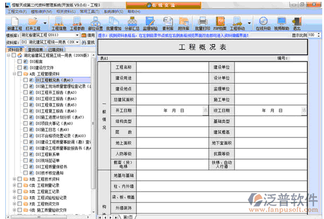This screenshot has height=219, width=324.
Task: Open the 模板库 dropdown list
Action: [x=77, y=35]
